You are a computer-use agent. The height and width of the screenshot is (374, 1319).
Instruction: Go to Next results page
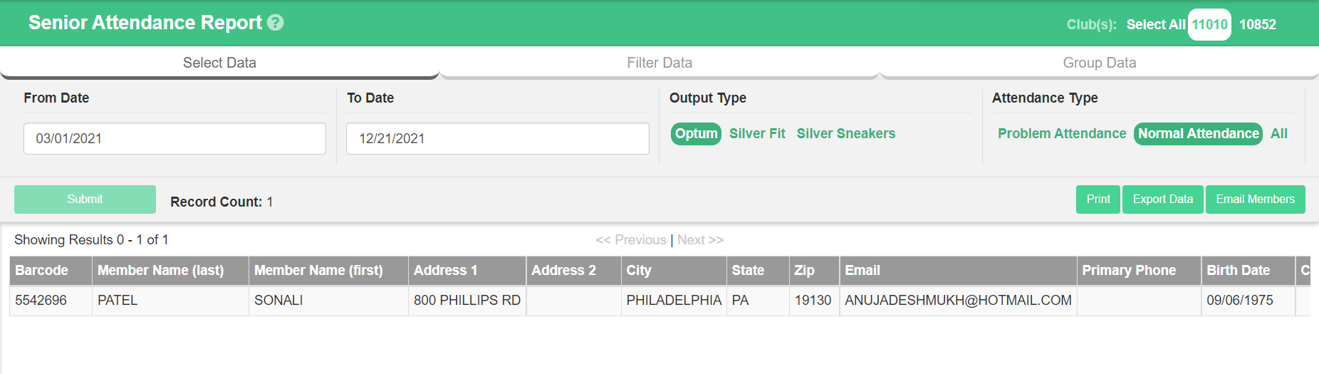700,240
